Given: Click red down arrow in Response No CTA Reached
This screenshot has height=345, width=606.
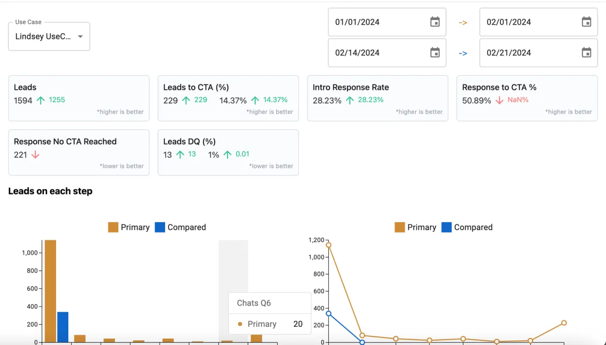Looking at the screenshot, I should [35, 155].
